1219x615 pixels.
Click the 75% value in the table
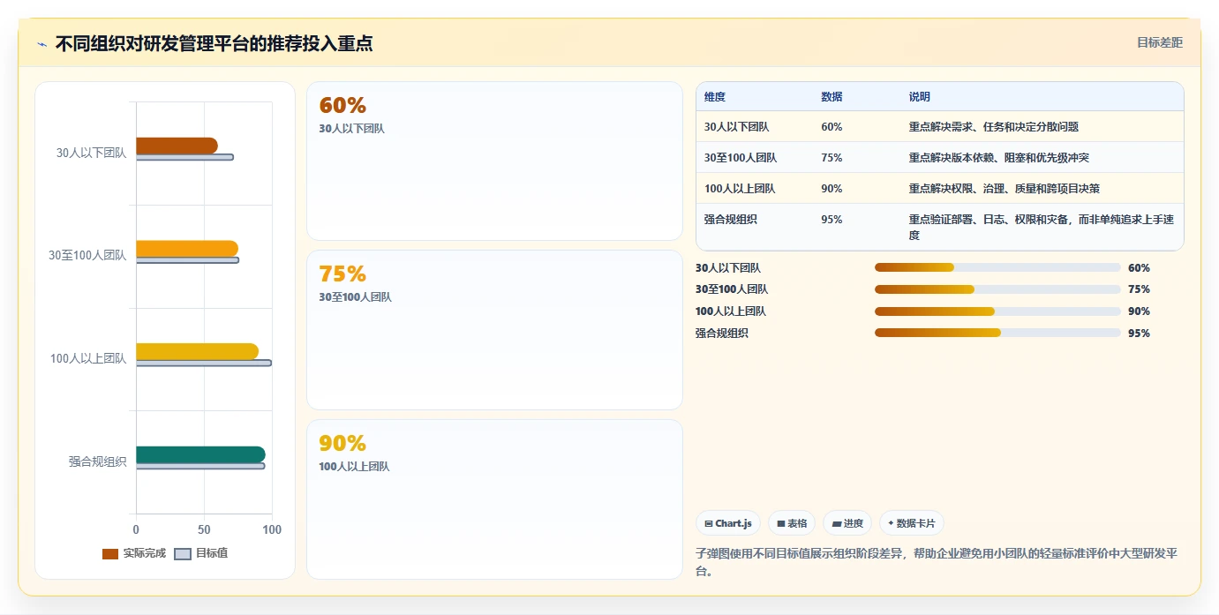831,158
